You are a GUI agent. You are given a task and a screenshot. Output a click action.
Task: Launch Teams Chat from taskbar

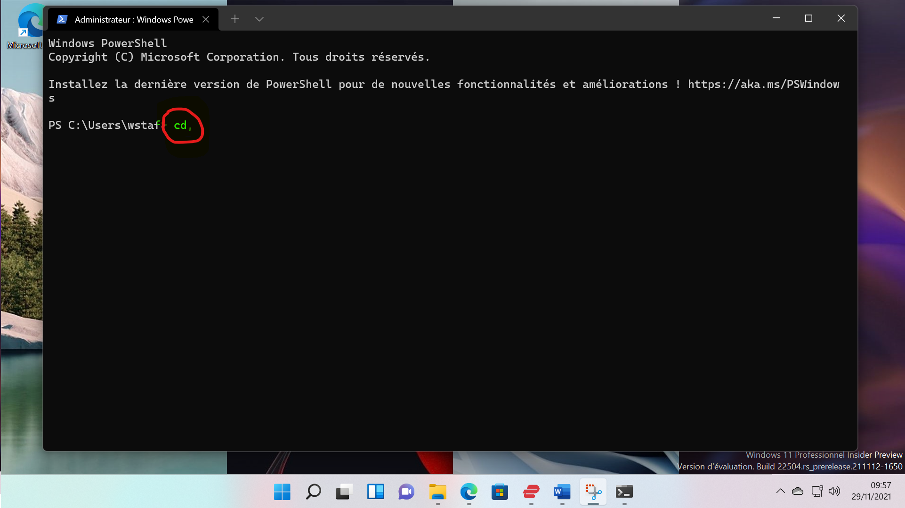(406, 492)
